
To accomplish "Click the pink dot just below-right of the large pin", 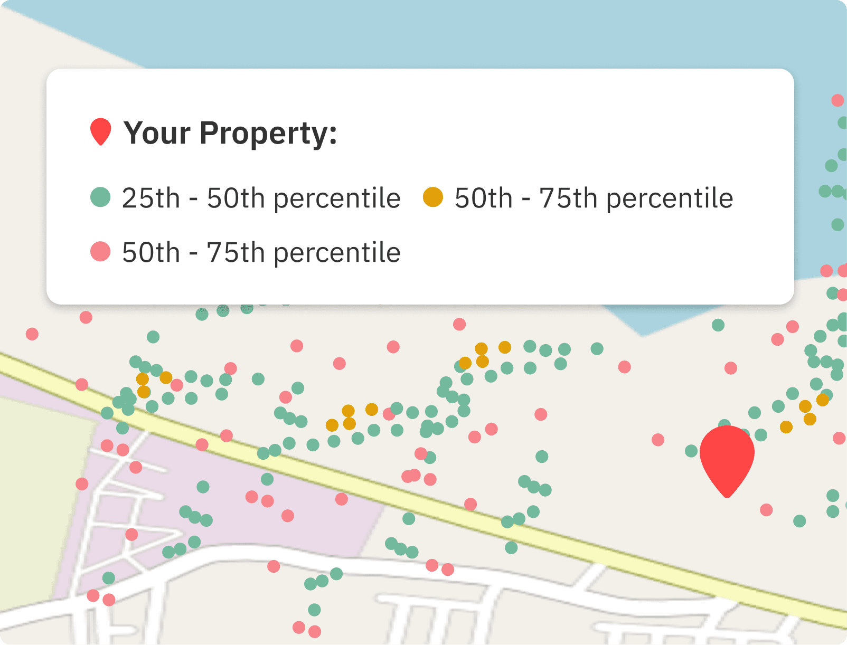I will (x=766, y=510).
